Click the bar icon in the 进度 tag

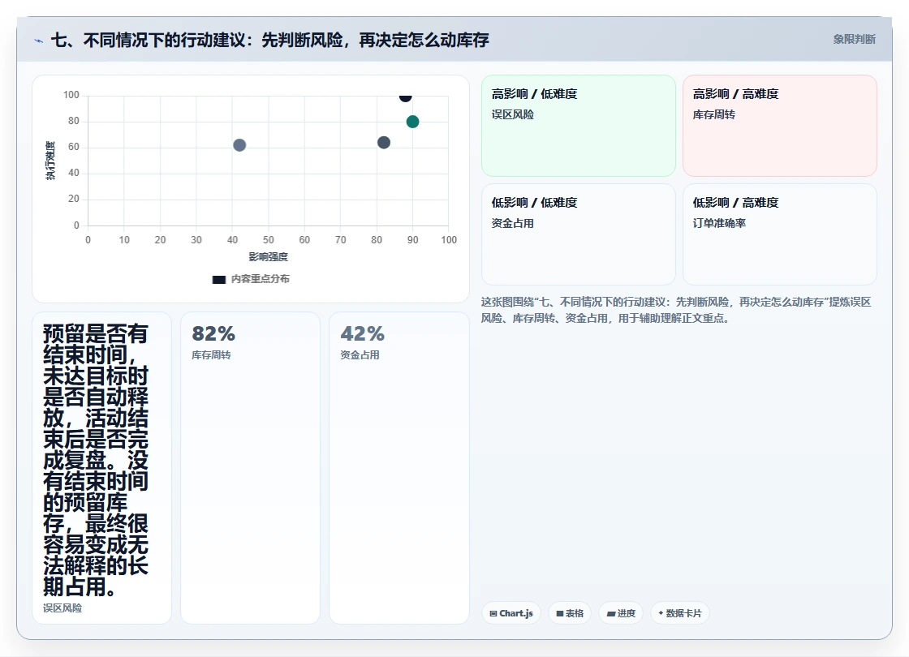(x=611, y=613)
